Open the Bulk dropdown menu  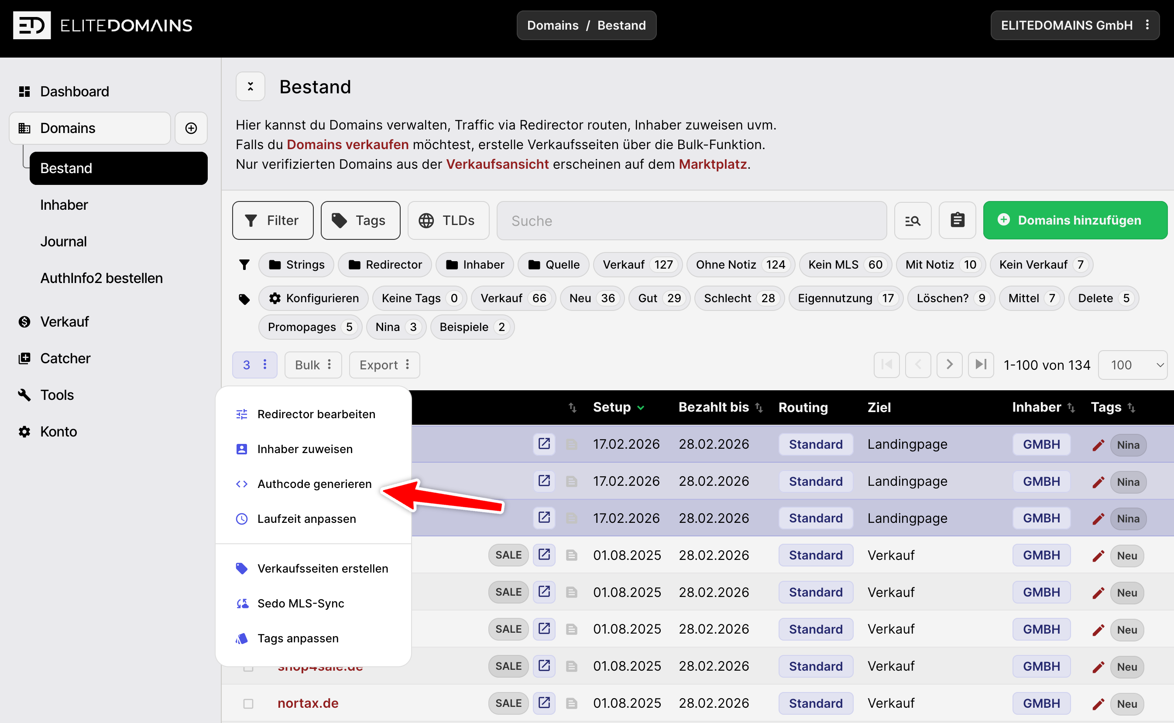point(313,365)
